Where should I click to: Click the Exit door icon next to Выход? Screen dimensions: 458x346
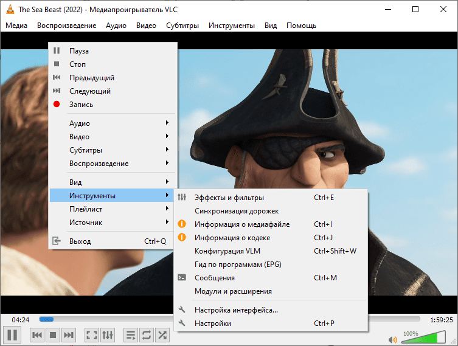[57, 241]
